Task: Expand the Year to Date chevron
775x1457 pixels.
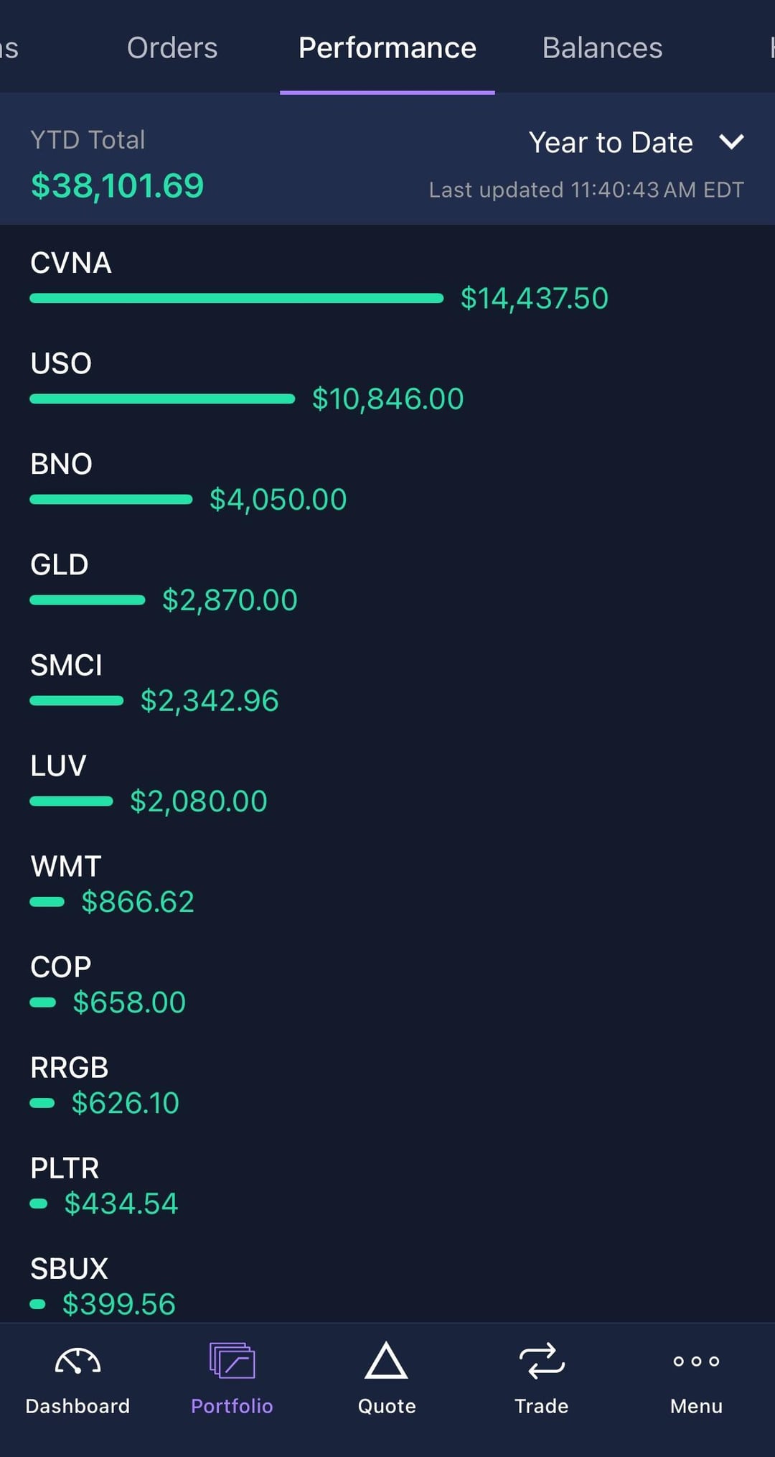Action: point(731,141)
